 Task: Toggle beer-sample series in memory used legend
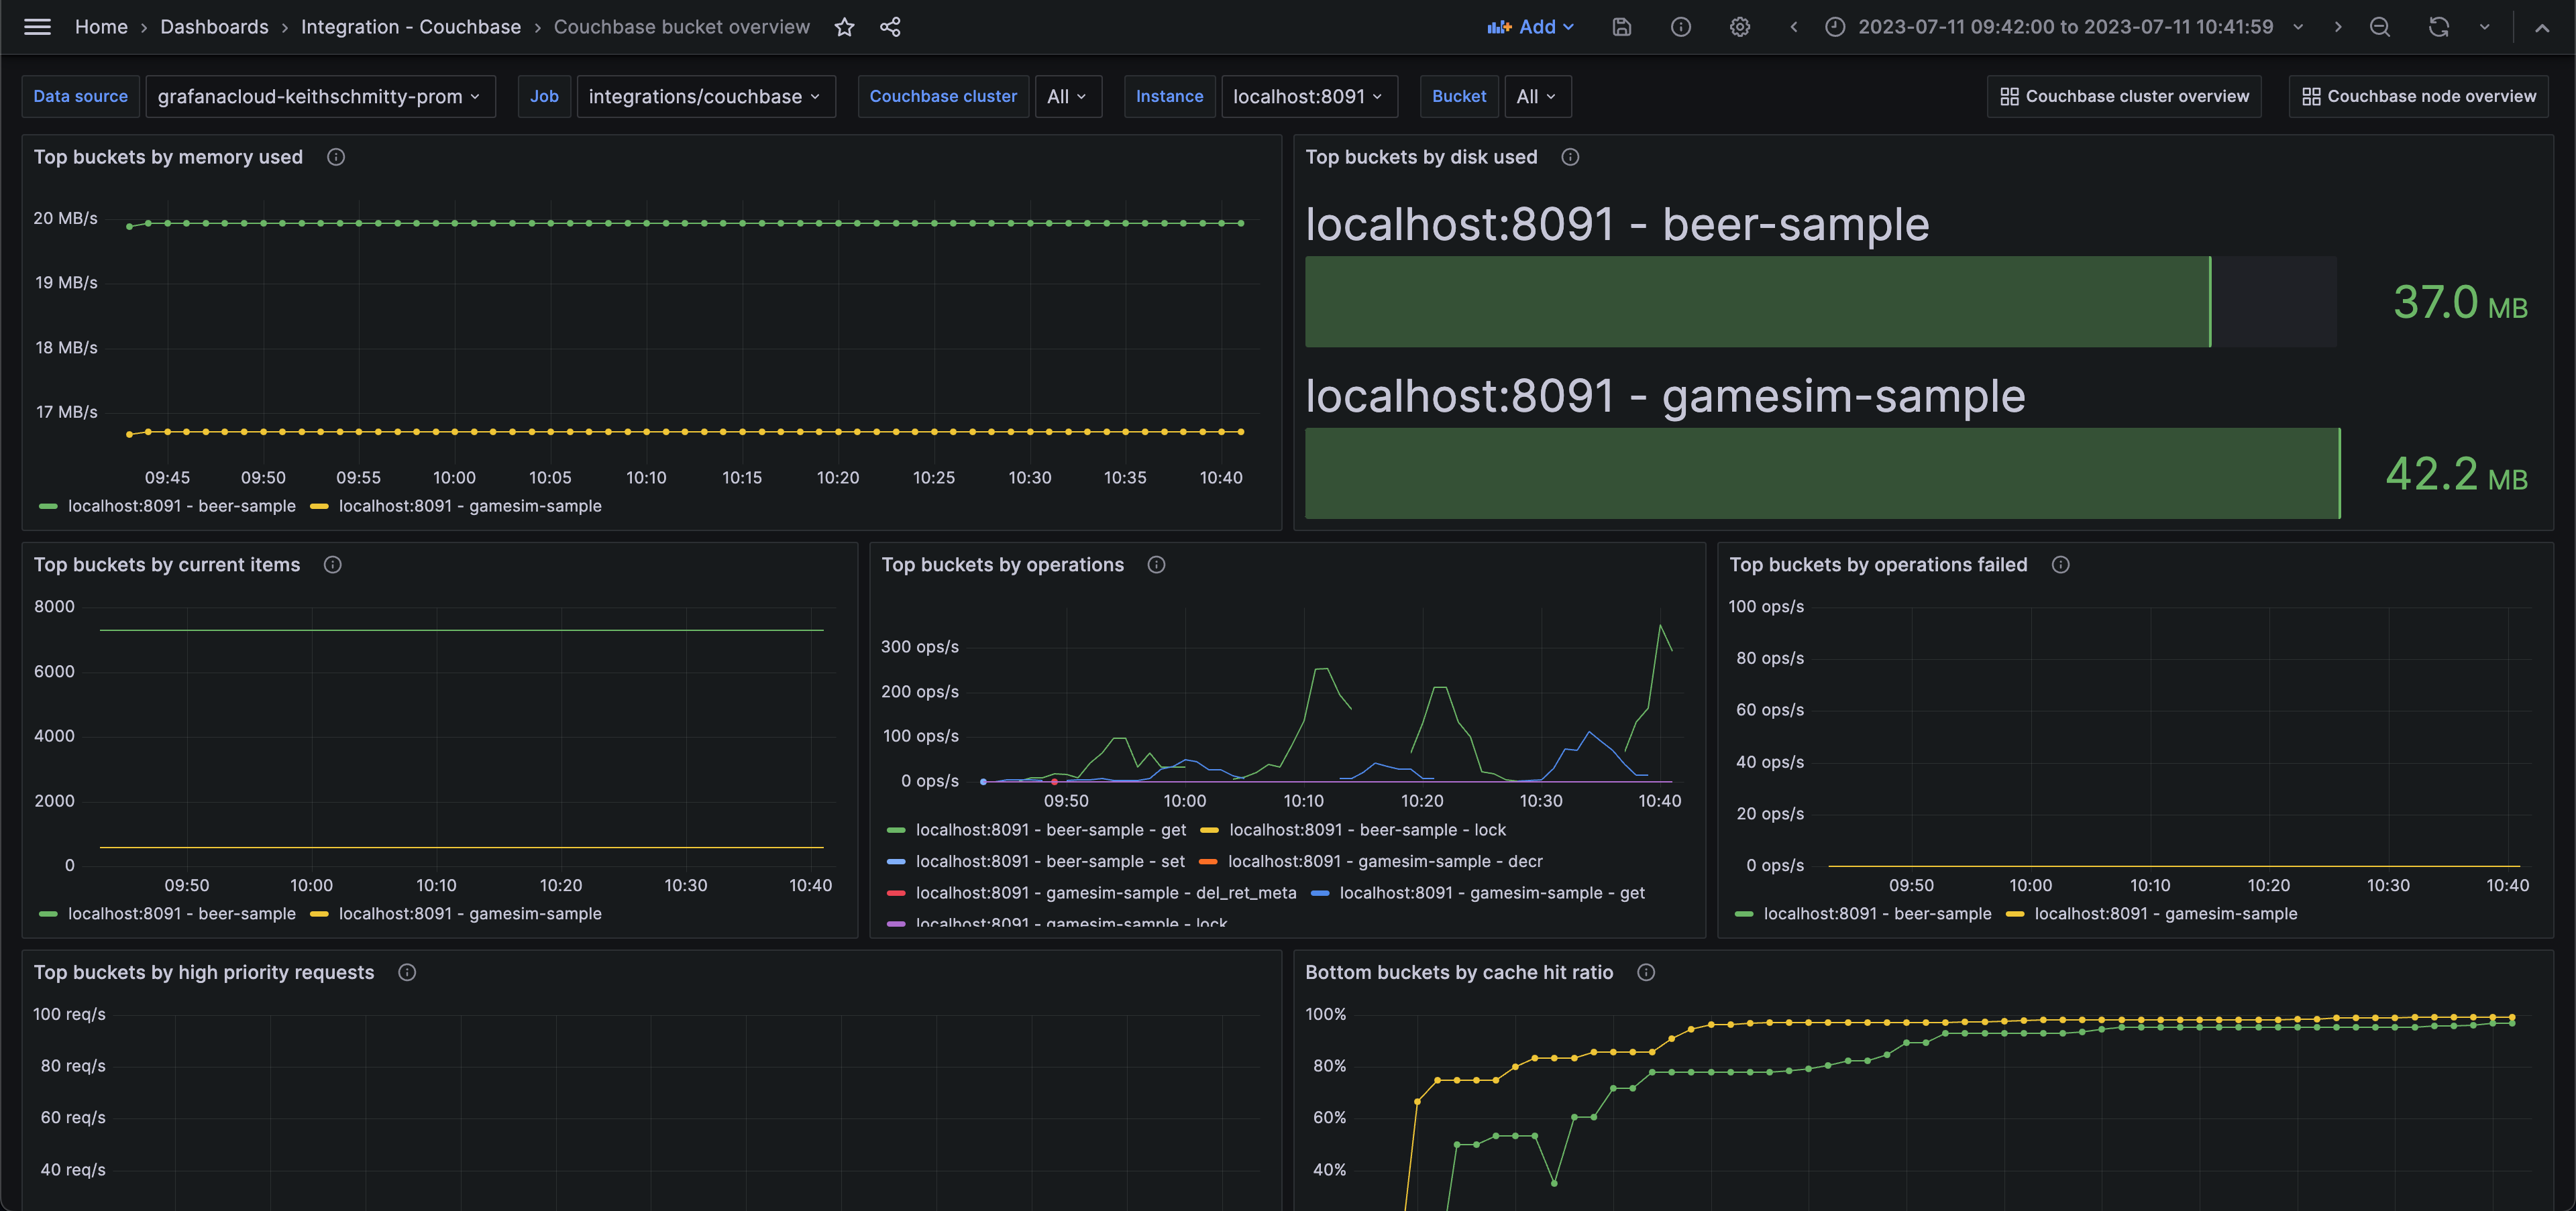182,506
